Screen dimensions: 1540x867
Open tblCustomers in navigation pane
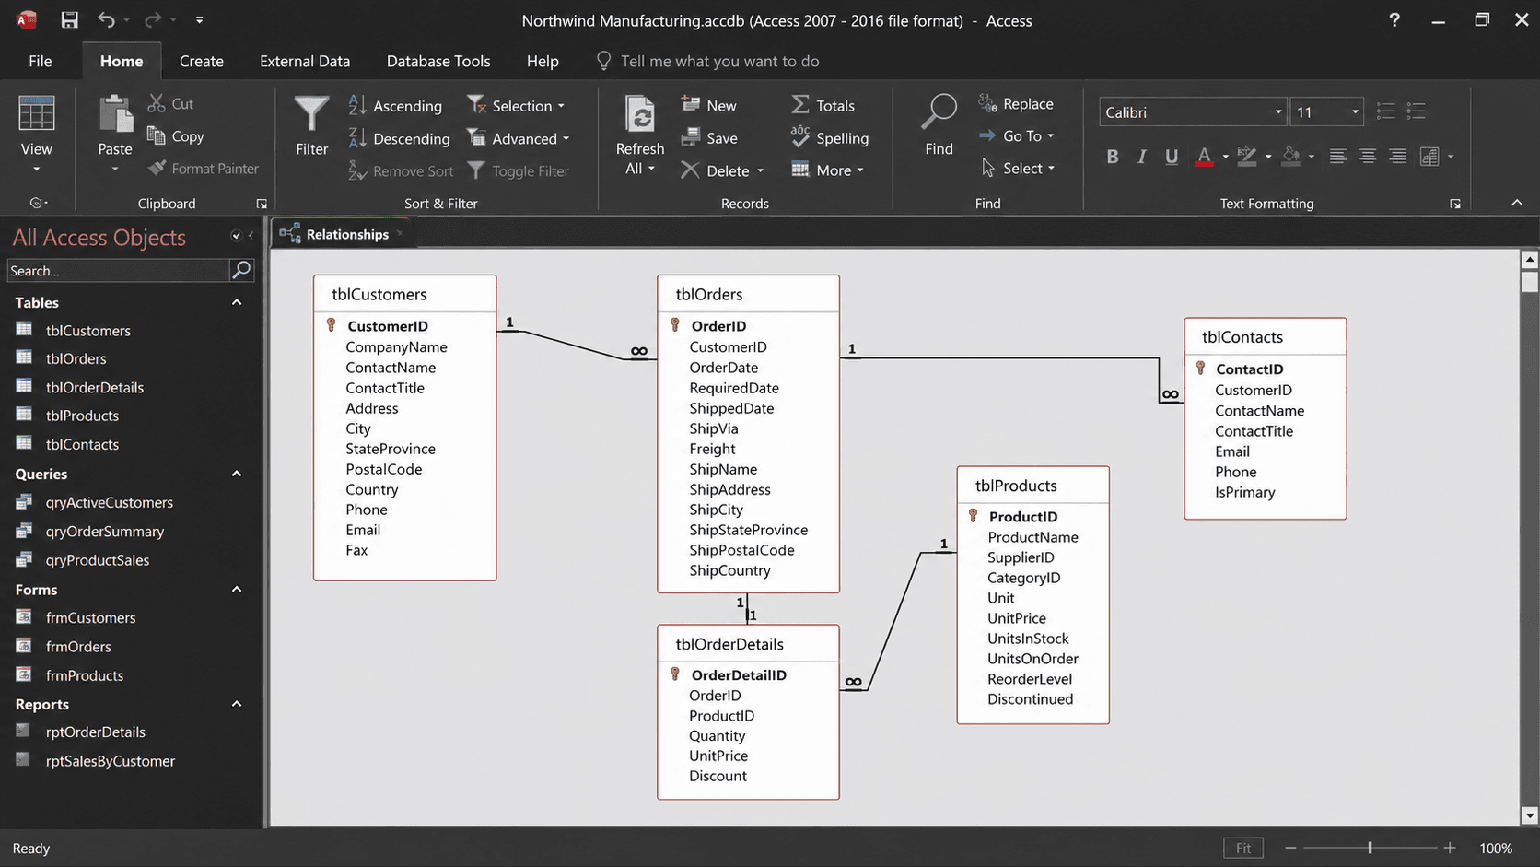[x=88, y=330]
